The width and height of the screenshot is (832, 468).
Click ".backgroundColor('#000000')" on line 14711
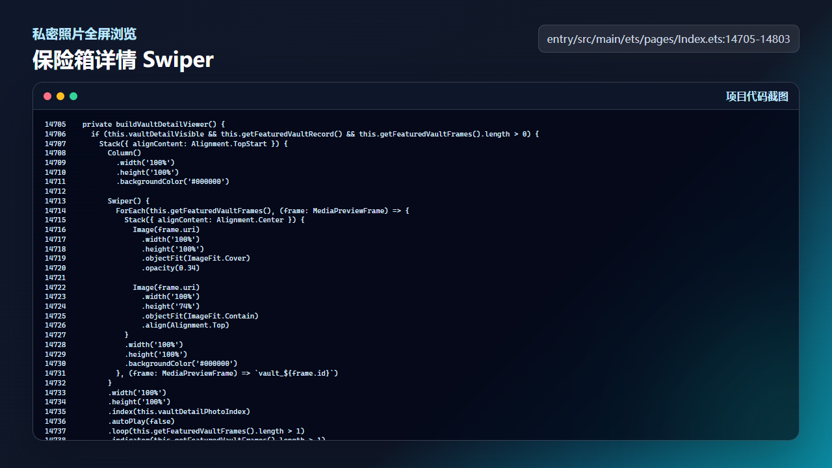coord(173,181)
